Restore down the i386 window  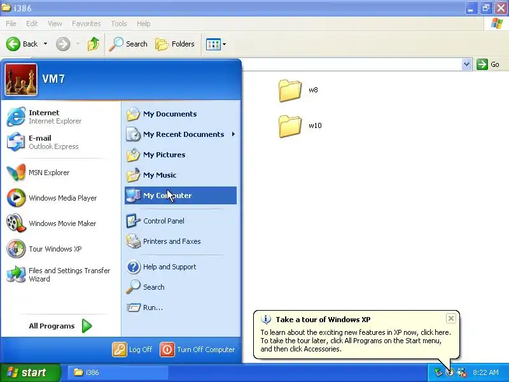(485, 8)
